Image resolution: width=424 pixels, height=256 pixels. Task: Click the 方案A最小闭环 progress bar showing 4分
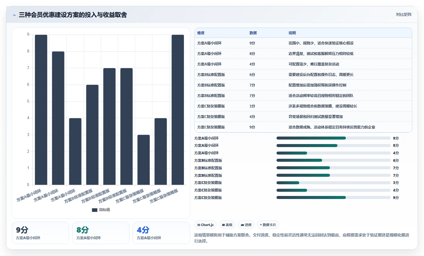tap(333, 153)
